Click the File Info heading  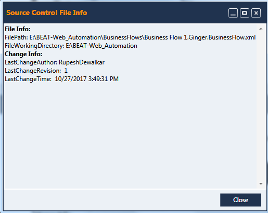18,29
